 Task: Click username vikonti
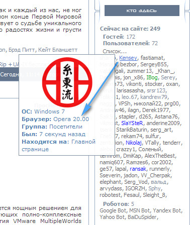[x=134, y=84]
